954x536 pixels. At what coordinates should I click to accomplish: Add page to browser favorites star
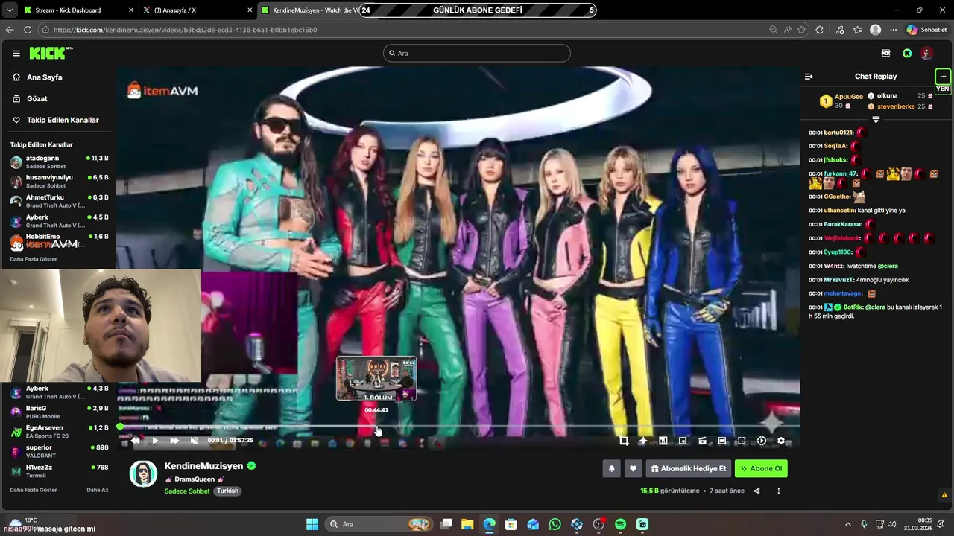801,30
